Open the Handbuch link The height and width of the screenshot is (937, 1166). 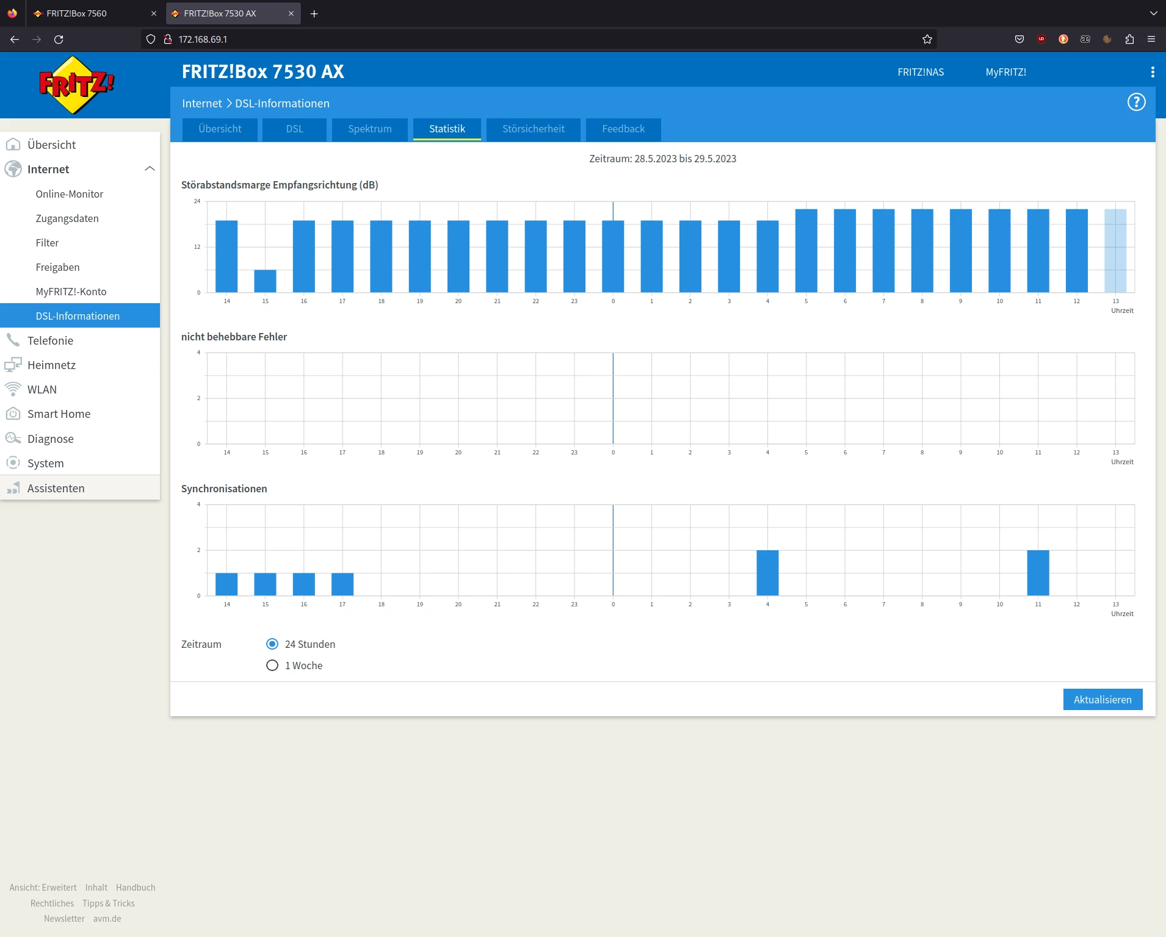point(136,888)
